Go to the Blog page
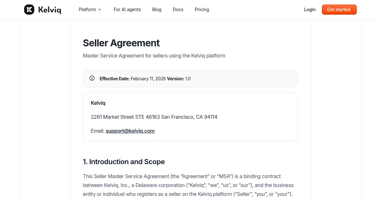The height and width of the screenshot is (200, 381). pos(157,10)
